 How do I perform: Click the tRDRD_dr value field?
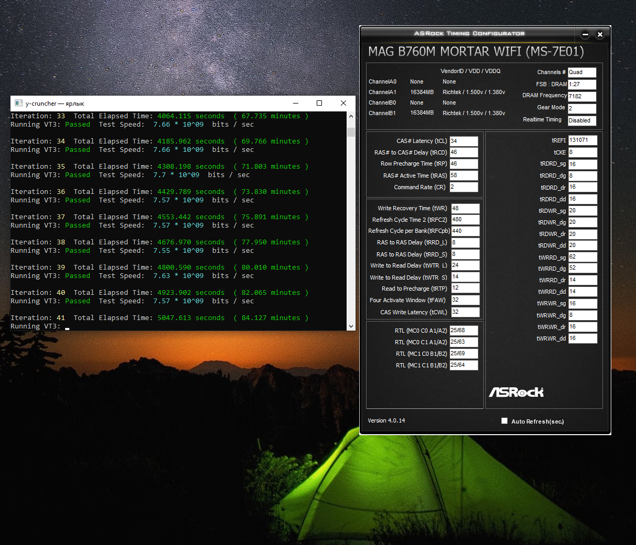tap(582, 187)
